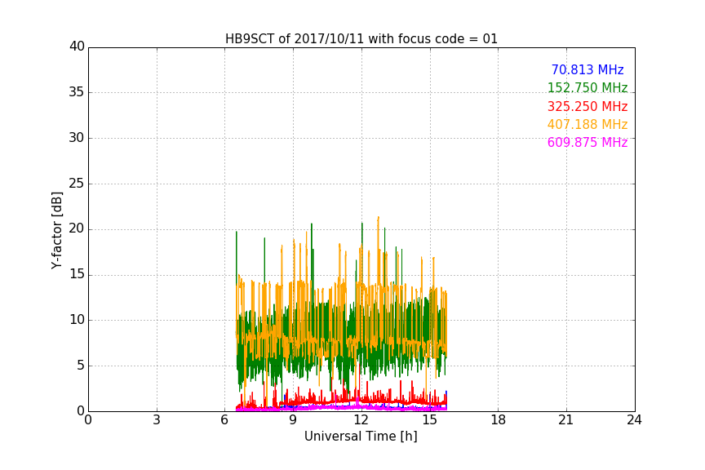Click the x-axis tick value 6
Screen dimensions: 705x470
coord(224,420)
